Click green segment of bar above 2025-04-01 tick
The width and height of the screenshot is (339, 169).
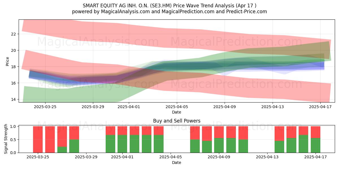click(122, 144)
